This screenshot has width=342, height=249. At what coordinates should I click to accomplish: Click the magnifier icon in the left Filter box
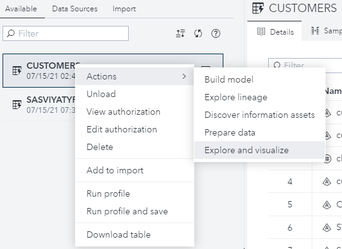11,33
